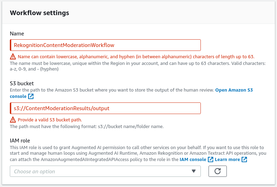Screen dimensions: 277x187
Task: Click the 'Provide a valid S3 bucket path' error
Action: pos(50,120)
